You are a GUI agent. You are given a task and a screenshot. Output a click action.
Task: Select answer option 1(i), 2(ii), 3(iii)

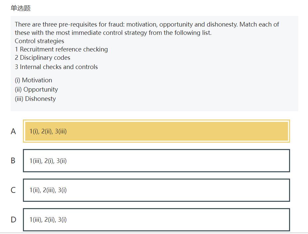coord(156,131)
